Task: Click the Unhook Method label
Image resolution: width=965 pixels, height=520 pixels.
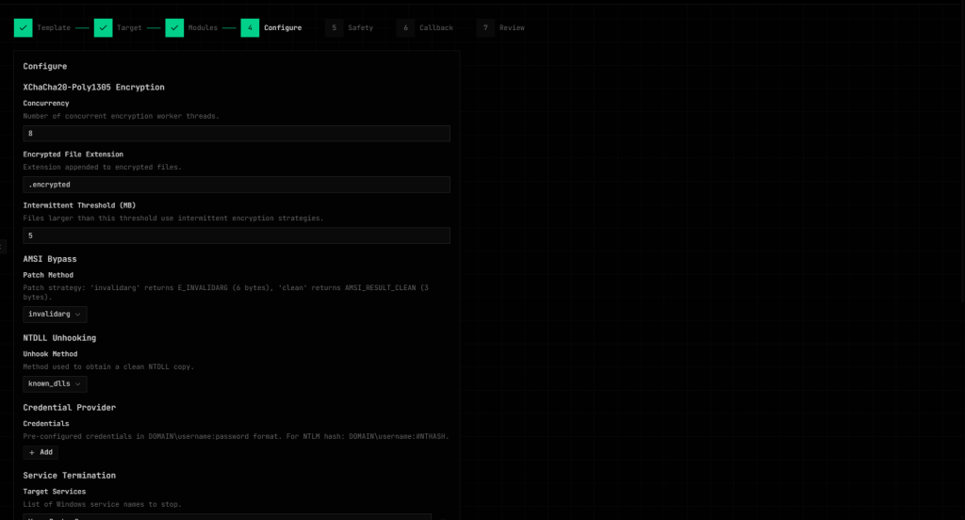Action: coord(51,354)
